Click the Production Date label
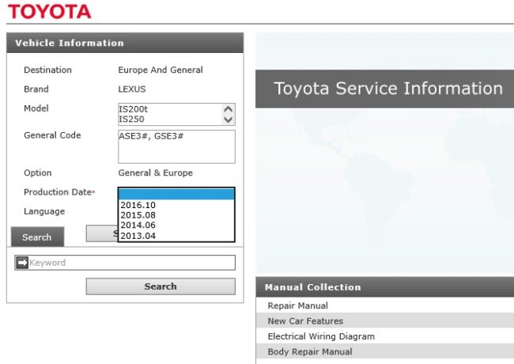The image size is (514, 364). coord(58,192)
